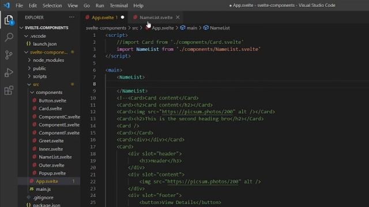Collapse the components folder
The width and height of the screenshot is (369, 207).
49,92
